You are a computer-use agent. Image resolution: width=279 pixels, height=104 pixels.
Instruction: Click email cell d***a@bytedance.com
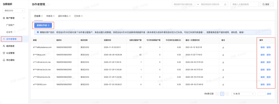tap(42, 47)
